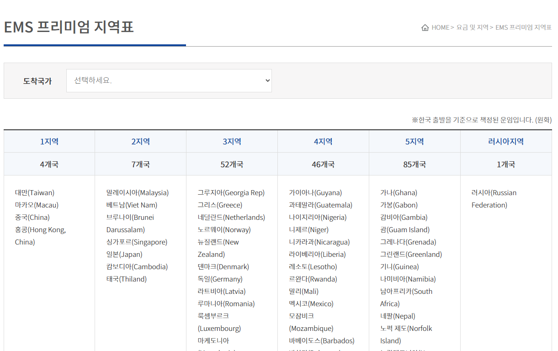Click 나이지리아(Nigeria) entry
Viewport: 558px width, 351px height.
tap(318, 218)
